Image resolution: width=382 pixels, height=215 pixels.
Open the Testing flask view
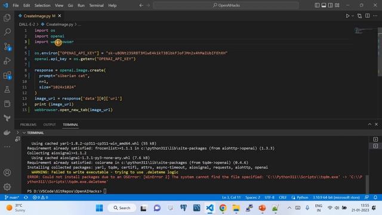[x=7, y=90]
